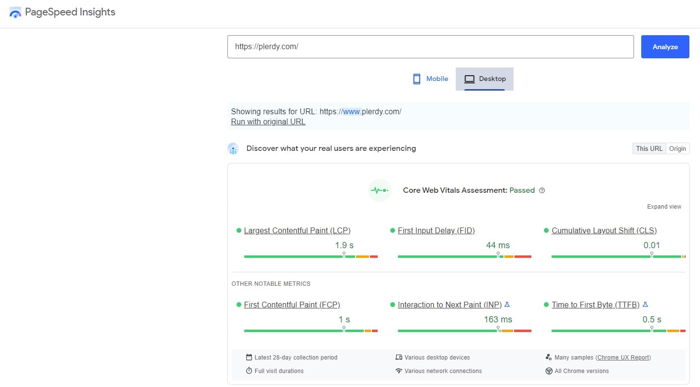Click the Chrome logo beside All Chrome versions
The height and width of the screenshot is (387, 700).
coord(549,371)
